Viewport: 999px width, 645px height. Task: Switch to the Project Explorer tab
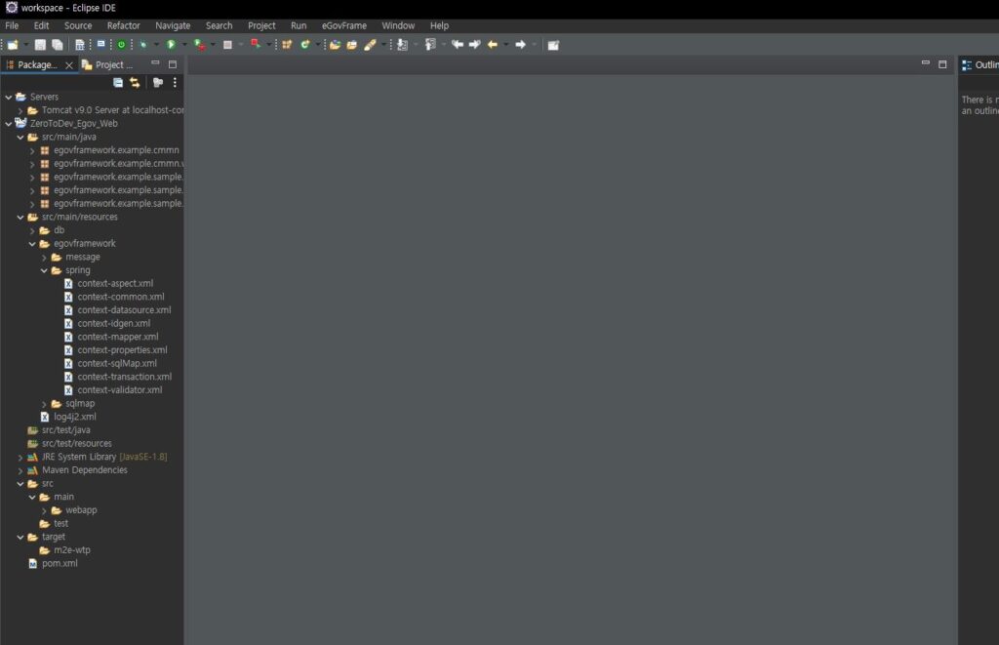[108, 64]
